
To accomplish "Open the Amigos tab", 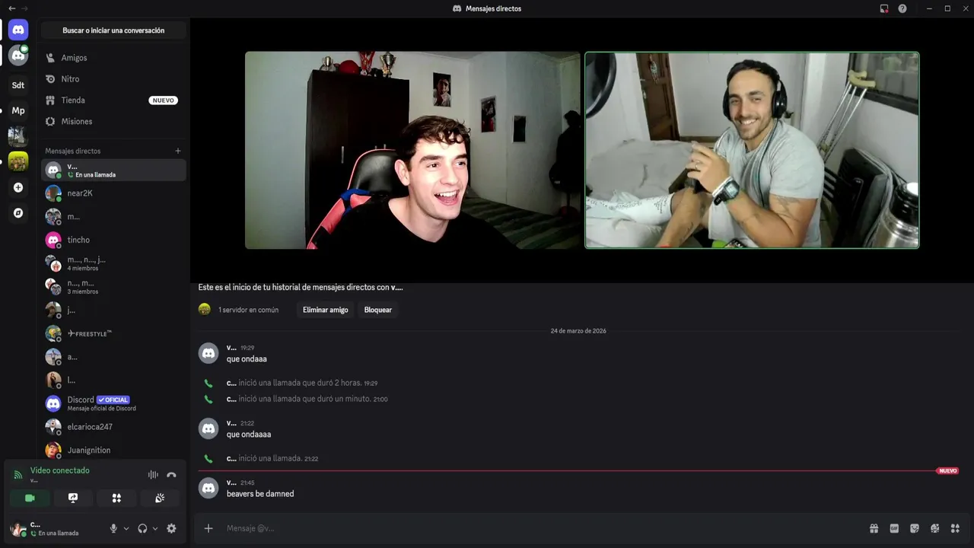I will [x=113, y=58].
